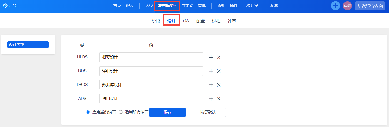Click the HLDS key label
The width and height of the screenshot is (389, 127).
tap(82, 57)
